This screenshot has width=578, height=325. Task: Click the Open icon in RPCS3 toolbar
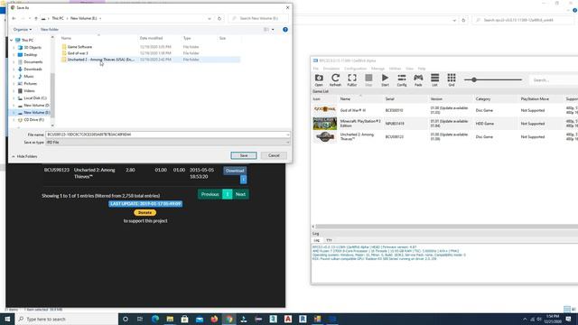(319, 80)
